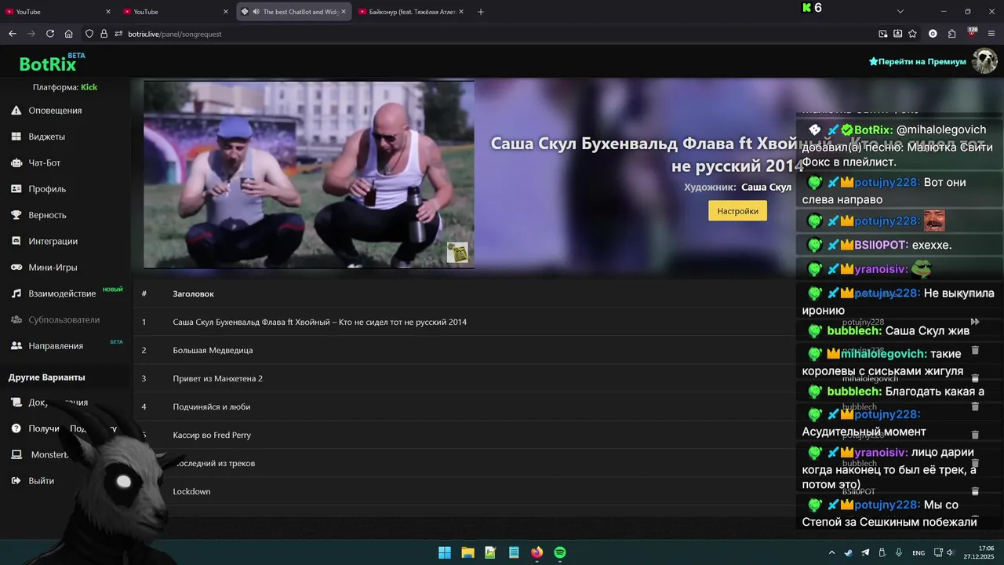Screen dimensions: 1004x565
Task: Click the Steam tray icon
Action: 849,553
